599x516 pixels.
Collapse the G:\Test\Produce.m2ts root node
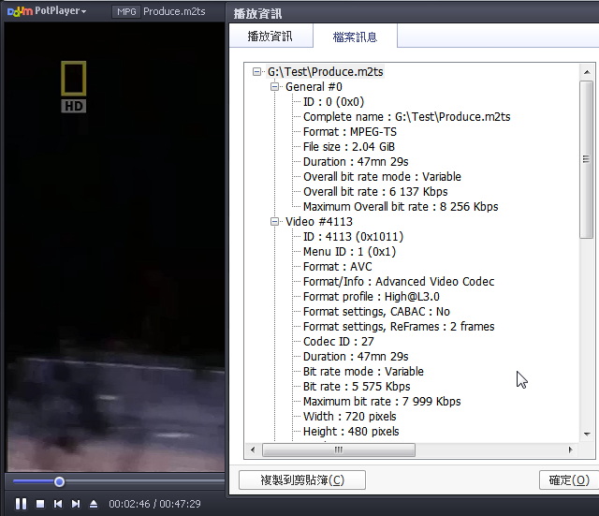coord(256,71)
